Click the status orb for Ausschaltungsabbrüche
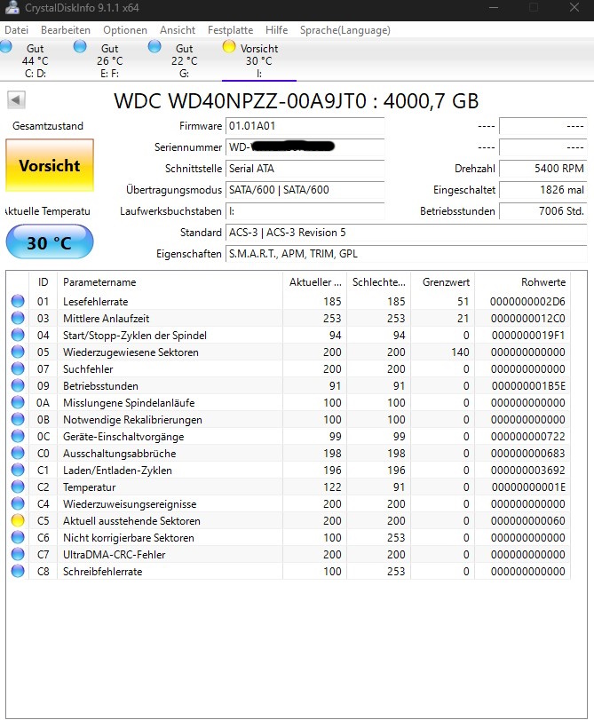The image size is (594, 720). [x=18, y=453]
